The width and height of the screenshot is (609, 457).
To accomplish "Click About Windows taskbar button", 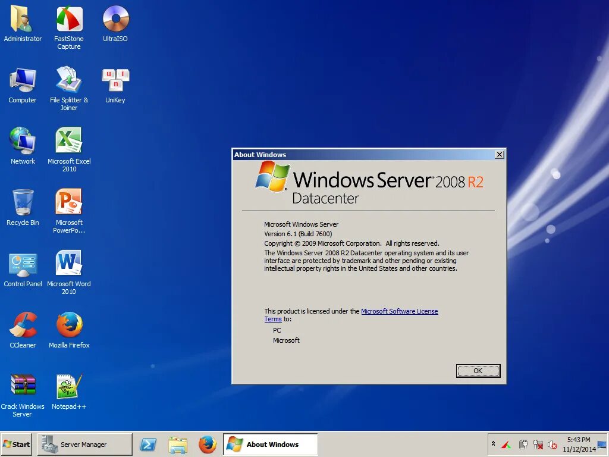I will pos(271,444).
